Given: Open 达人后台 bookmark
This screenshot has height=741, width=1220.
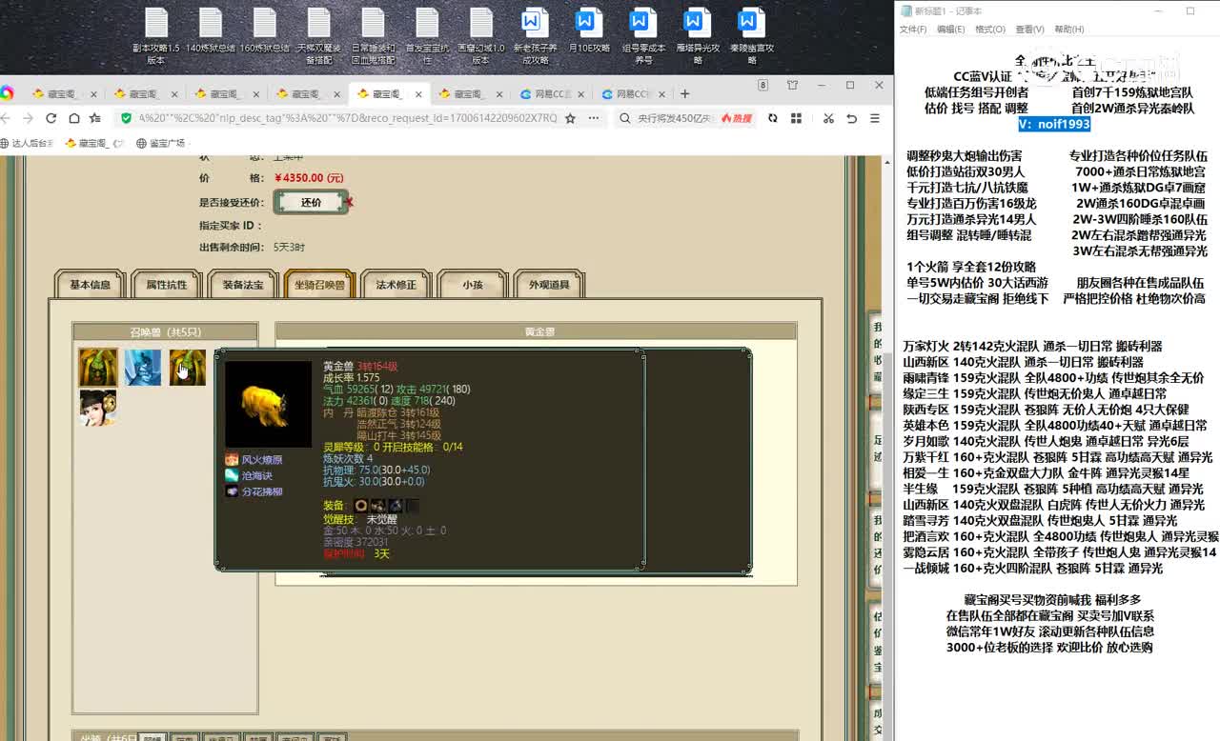Looking at the screenshot, I should (x=27, y=143).
